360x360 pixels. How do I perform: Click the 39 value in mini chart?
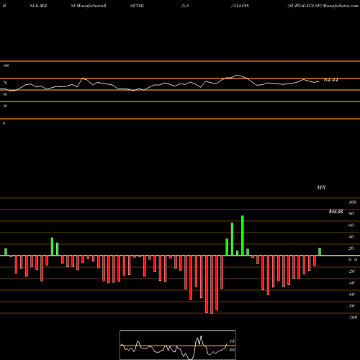click(x=232, y=350)
